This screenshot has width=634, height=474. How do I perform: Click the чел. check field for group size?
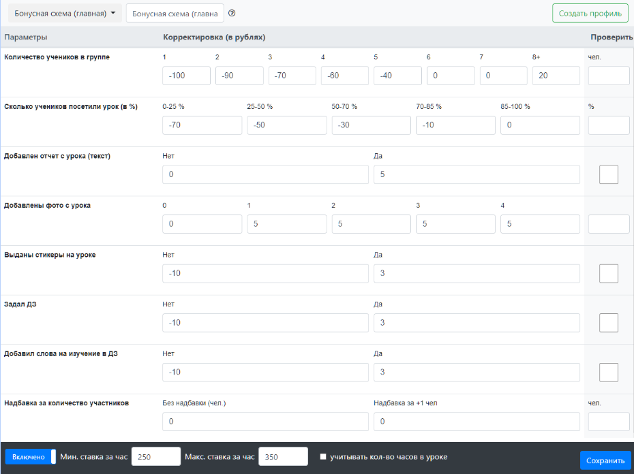[609, 76]
